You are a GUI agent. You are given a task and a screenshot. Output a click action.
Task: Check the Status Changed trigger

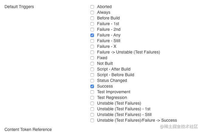(92, 81)
